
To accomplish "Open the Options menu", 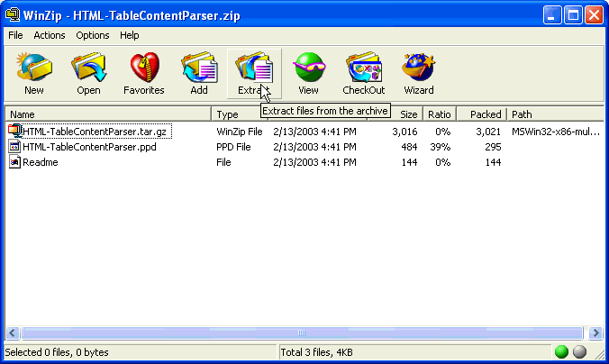I will pyautogui.click(x=93, y=35).
